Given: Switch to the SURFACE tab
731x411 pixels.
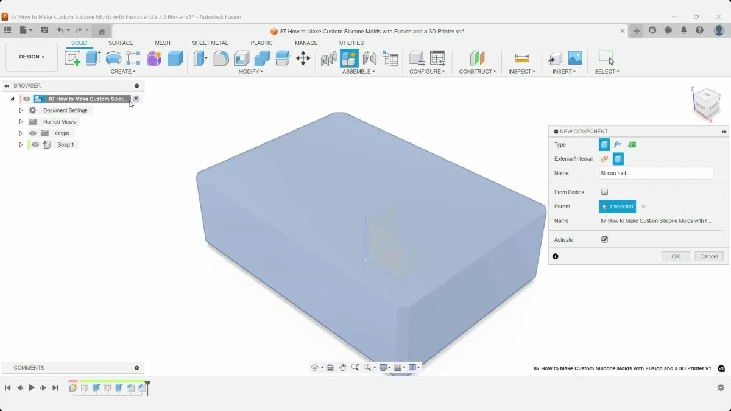Looking at the screenshot, I should coord(121,43).
